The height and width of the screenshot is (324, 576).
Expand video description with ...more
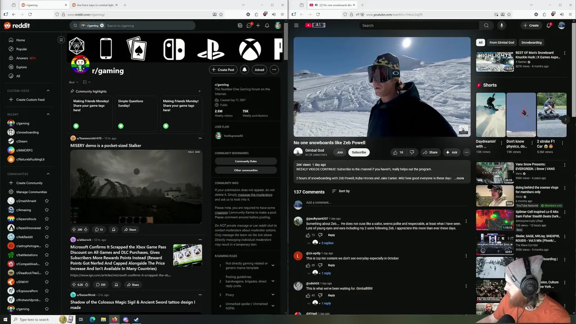click(x=459, y=178)
